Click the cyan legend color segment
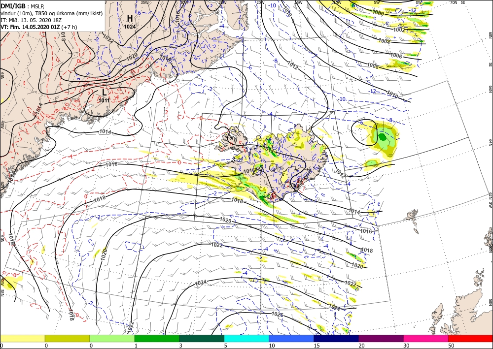 click(246, 338)
